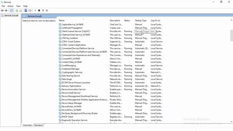The image size is (233, 131).
Task: Click Running status of Cryptographic Services
Action: (128, 72)
